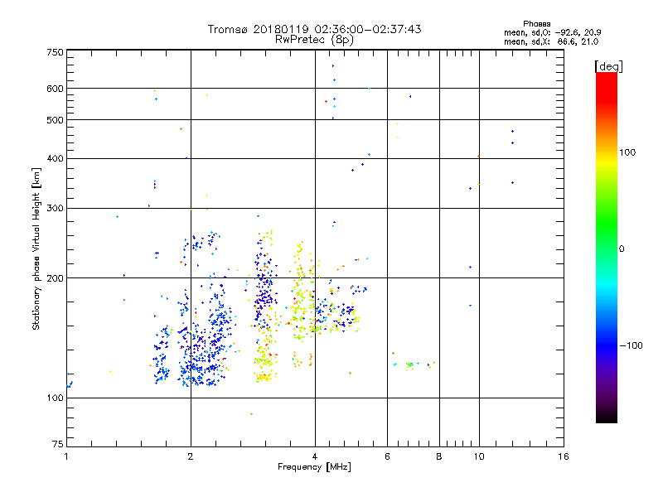Click the lone orange point below 100 km

click(252, 414)
